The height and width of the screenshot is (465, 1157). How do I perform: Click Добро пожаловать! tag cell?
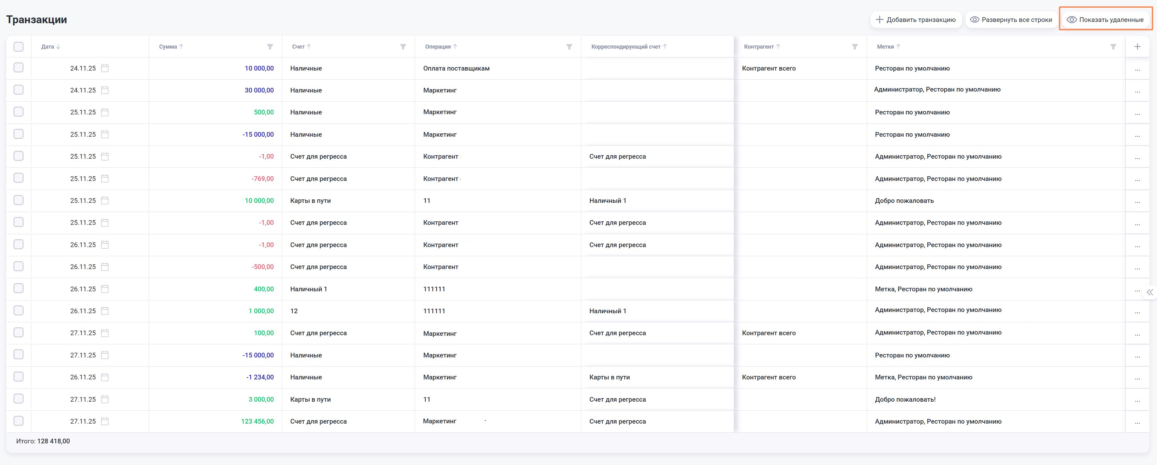905,399
